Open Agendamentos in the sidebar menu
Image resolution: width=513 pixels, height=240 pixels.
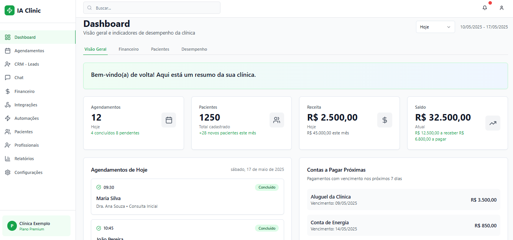tap(38, 51)
